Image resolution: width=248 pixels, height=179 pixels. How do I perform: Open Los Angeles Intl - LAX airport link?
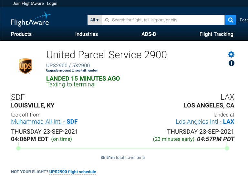[205, 122]
